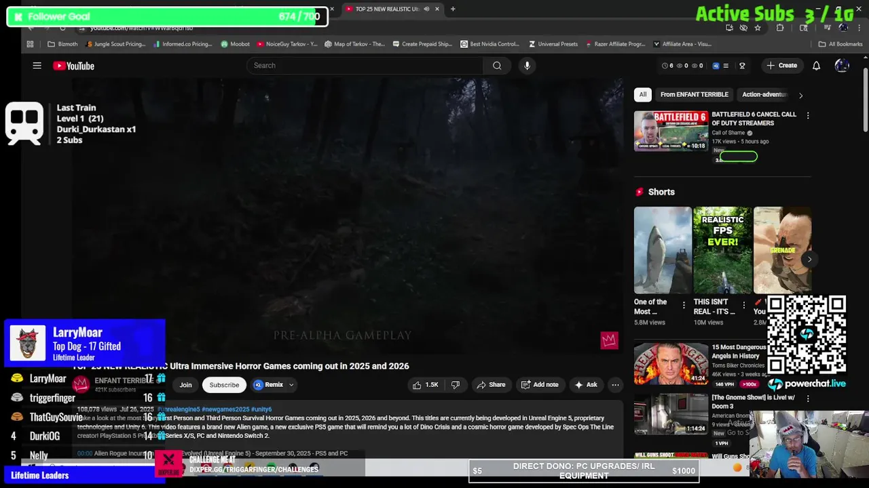This screenshot has height=488, width=869.
Task: Open more actions for the video
Action: coord(615,385)
